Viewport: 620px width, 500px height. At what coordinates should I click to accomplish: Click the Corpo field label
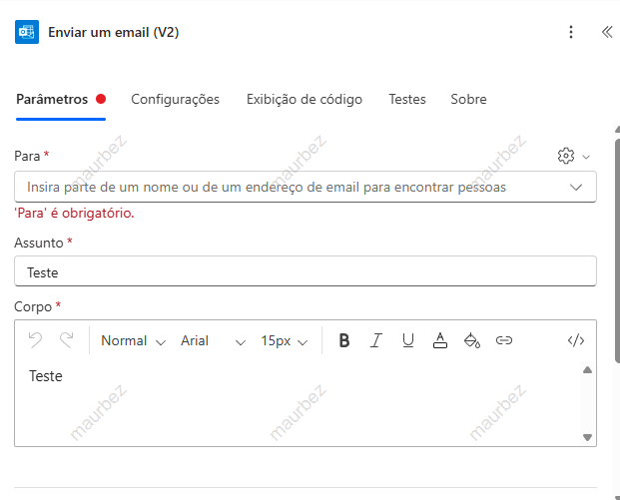[x=33, y=307]
